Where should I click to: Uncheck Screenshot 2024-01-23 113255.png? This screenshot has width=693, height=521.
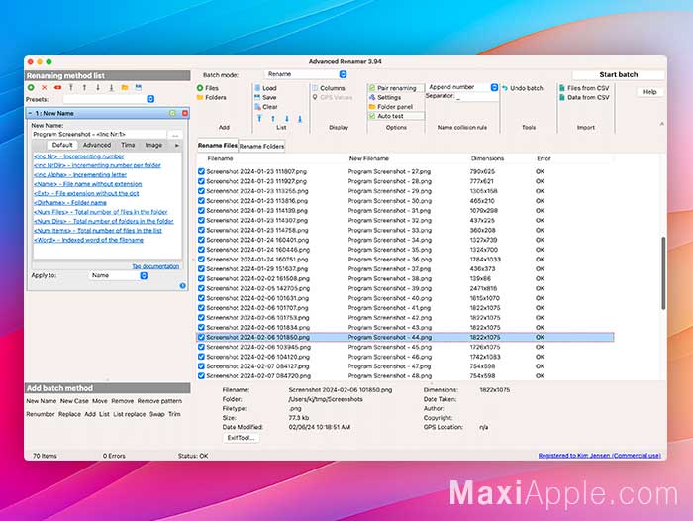click(201, 190)
